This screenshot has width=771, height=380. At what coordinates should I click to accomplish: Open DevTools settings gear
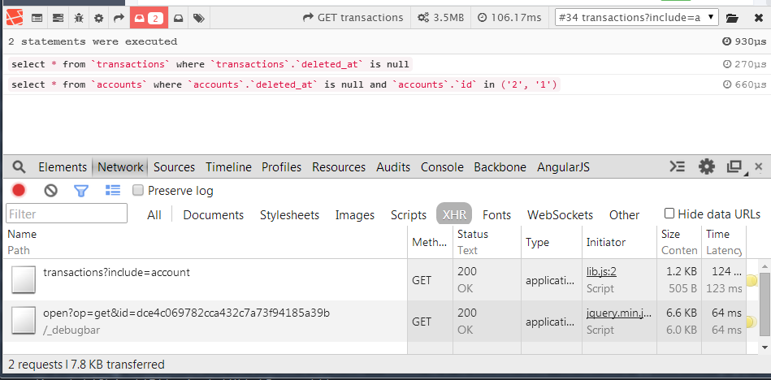707,166
